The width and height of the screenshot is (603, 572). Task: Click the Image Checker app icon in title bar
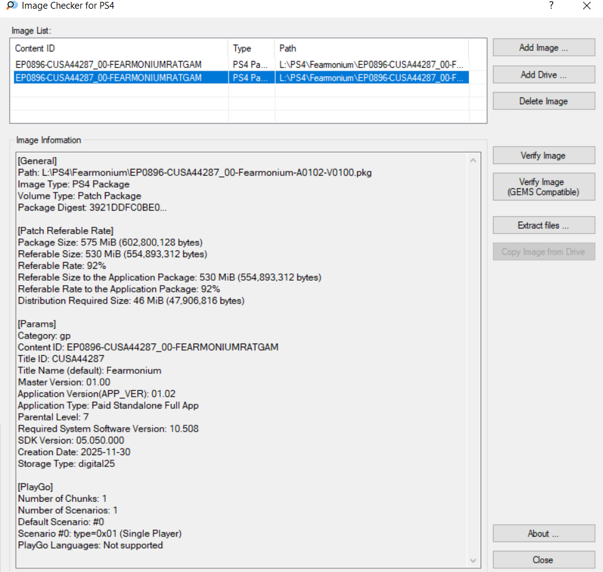[12, 6]
